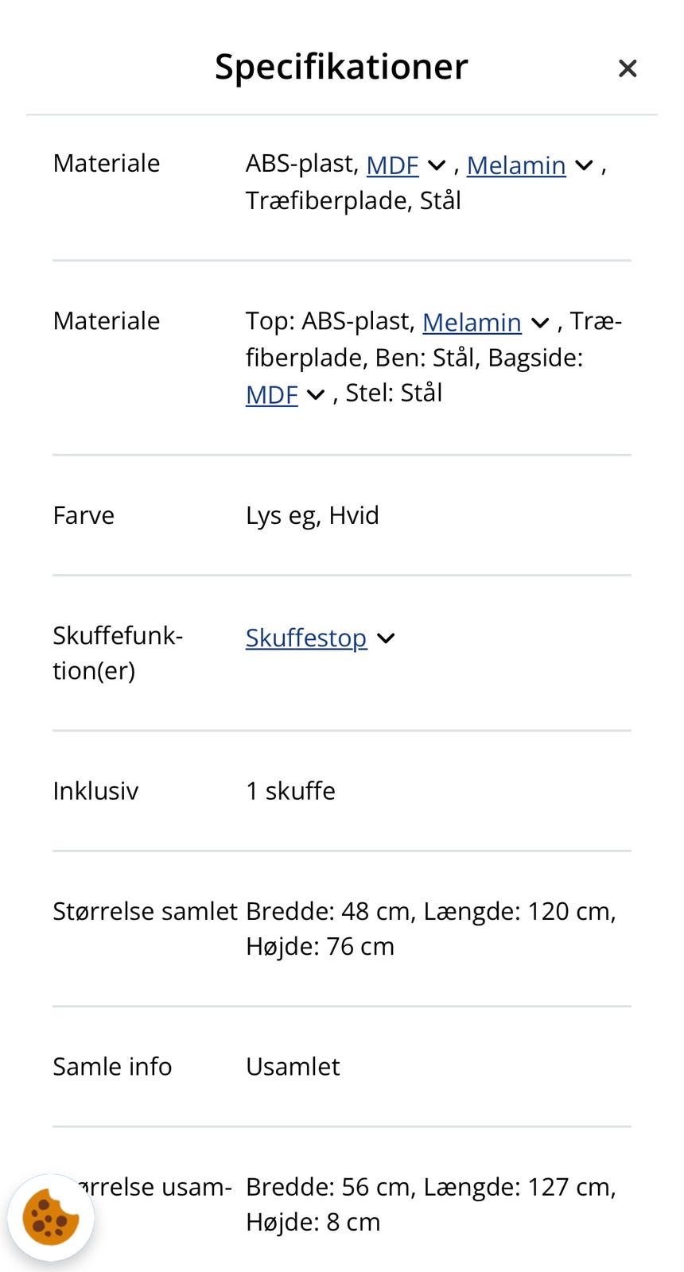The image size is (684, 1272).
Task: Expand the MDF chevron next to Bagside
Action: point(315,394)
